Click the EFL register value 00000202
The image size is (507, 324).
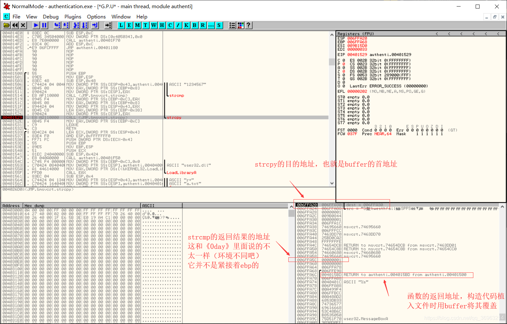[x=357, y=91]
